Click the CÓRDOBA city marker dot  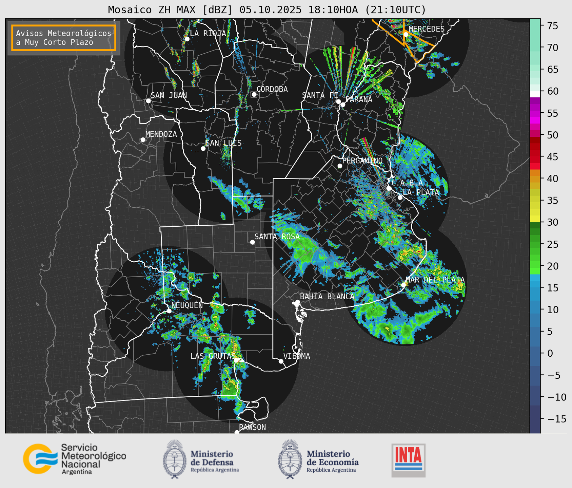pyautogui.click(x=254, y=94)
